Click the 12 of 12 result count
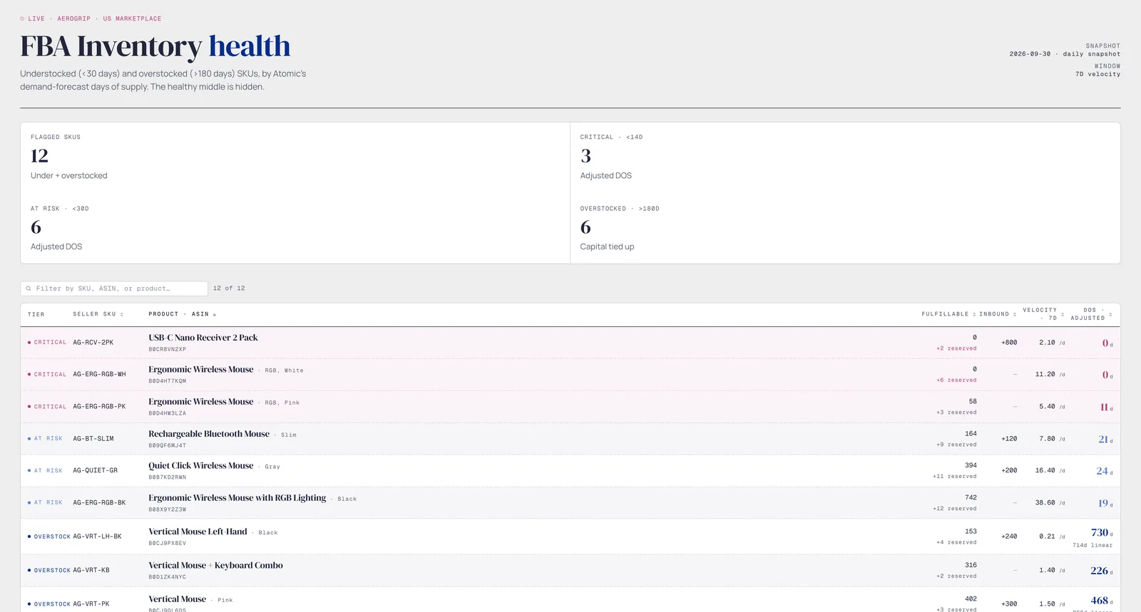The width and height of the screenshot is (1141, 612). pos(229,289)
